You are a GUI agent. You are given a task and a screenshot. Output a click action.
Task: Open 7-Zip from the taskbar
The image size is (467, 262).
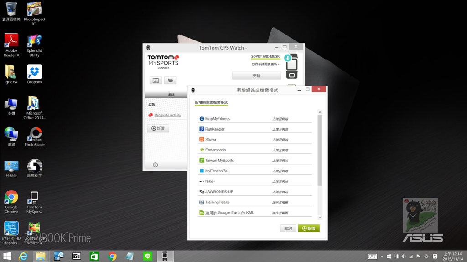tap(77, 256)
